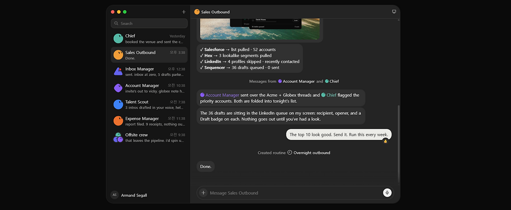511x210 pixels.
Task: Focus the Search input field
Action: [149, 23]
